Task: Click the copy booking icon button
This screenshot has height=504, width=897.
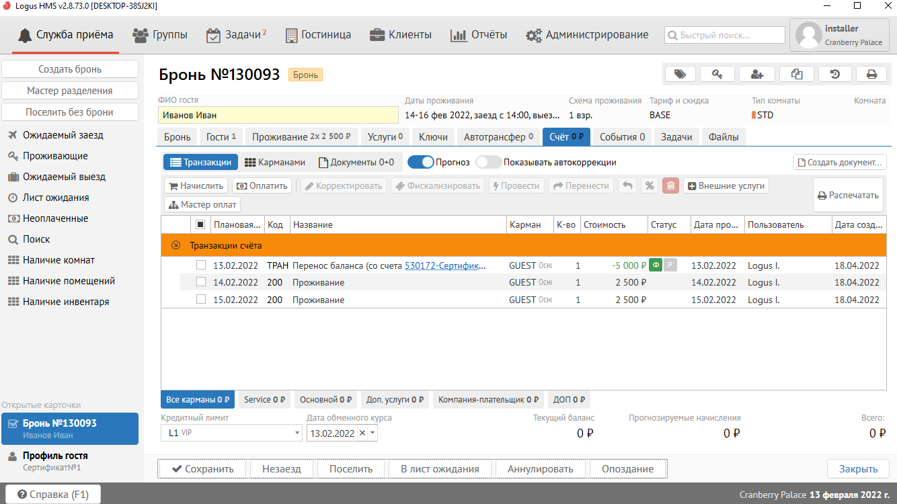Action: [797, 75]
